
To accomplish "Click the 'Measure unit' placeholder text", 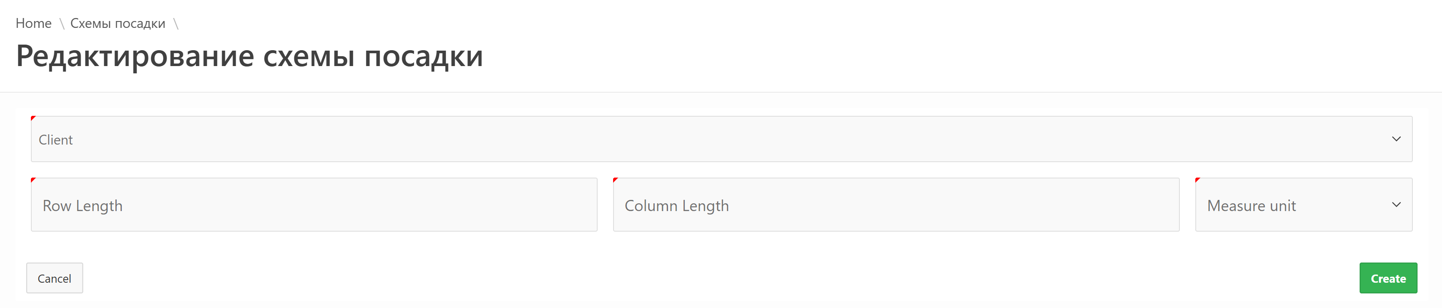I will point(1251,206).
